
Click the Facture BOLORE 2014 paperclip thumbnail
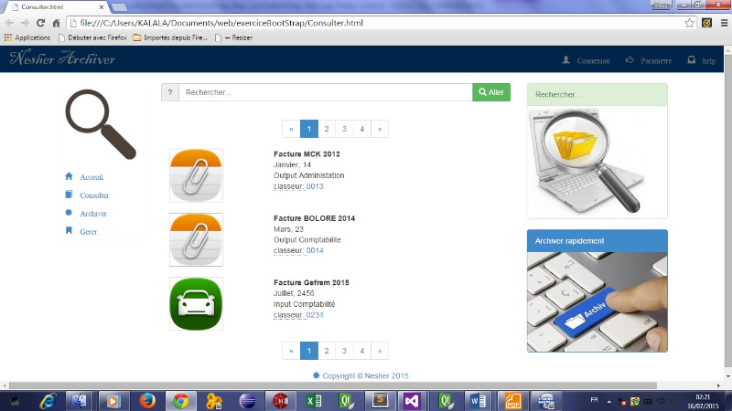[196, 240]
